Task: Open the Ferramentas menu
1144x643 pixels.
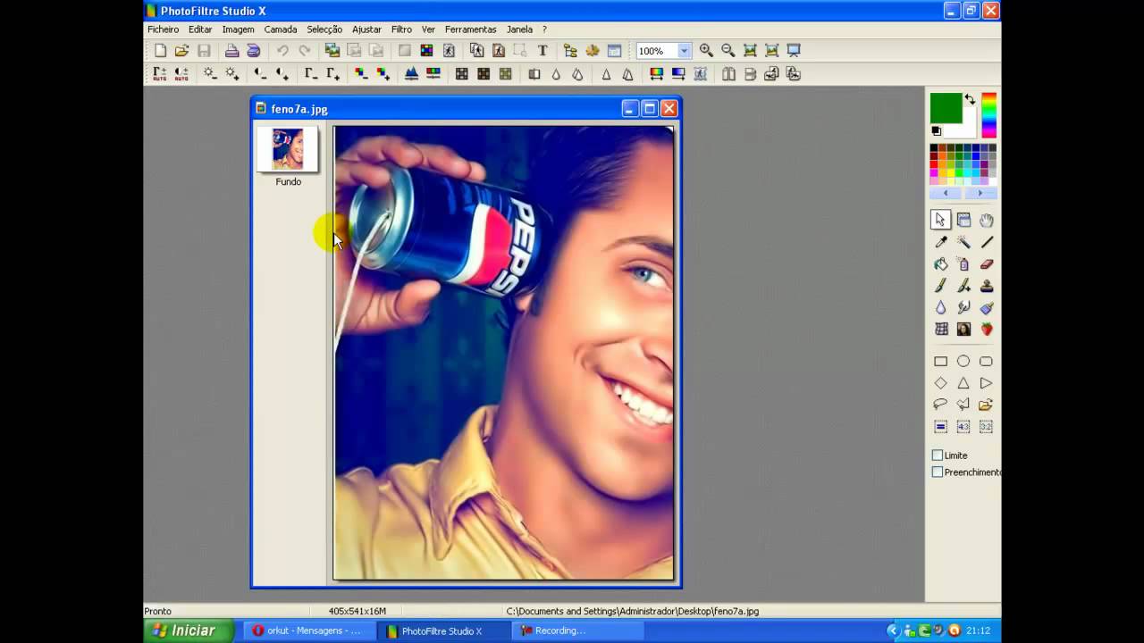Action: (x=470, y=29)
